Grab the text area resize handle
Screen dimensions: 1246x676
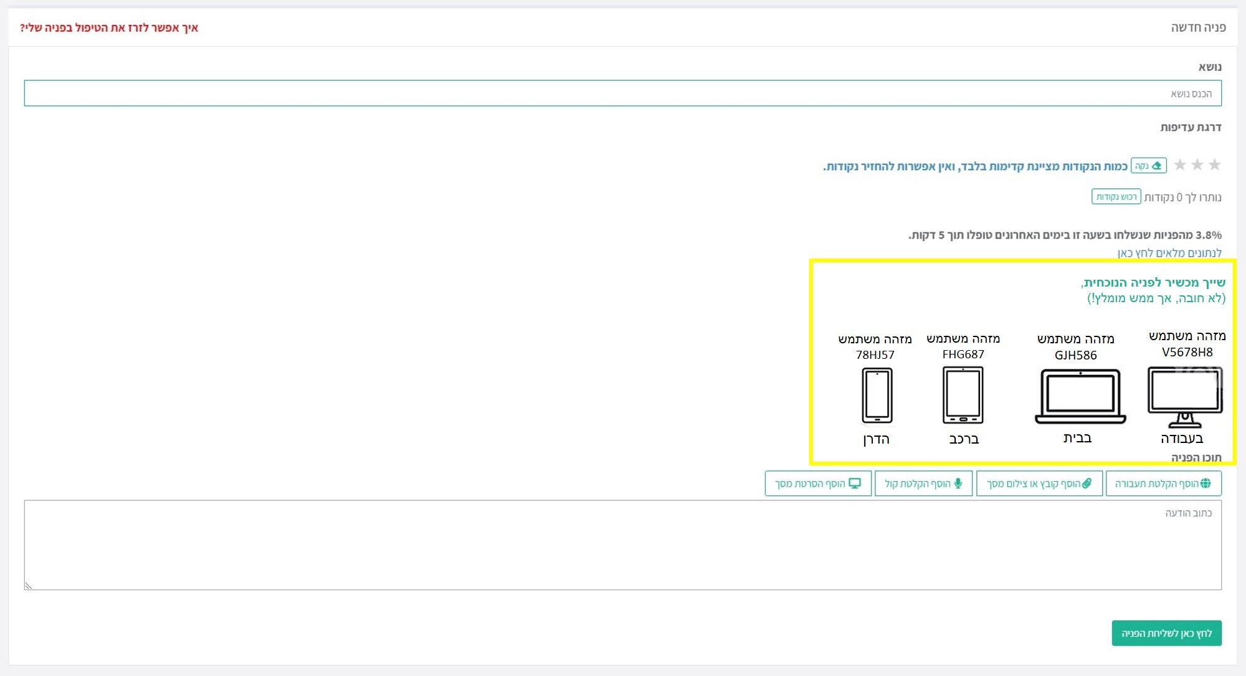pos(28,586)
